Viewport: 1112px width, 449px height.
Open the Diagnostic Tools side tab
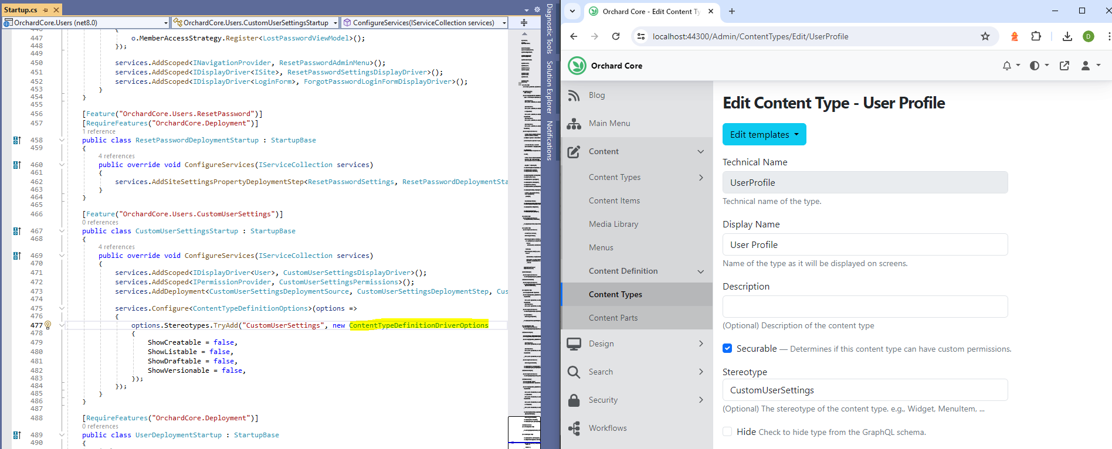(x=550, y=29)
